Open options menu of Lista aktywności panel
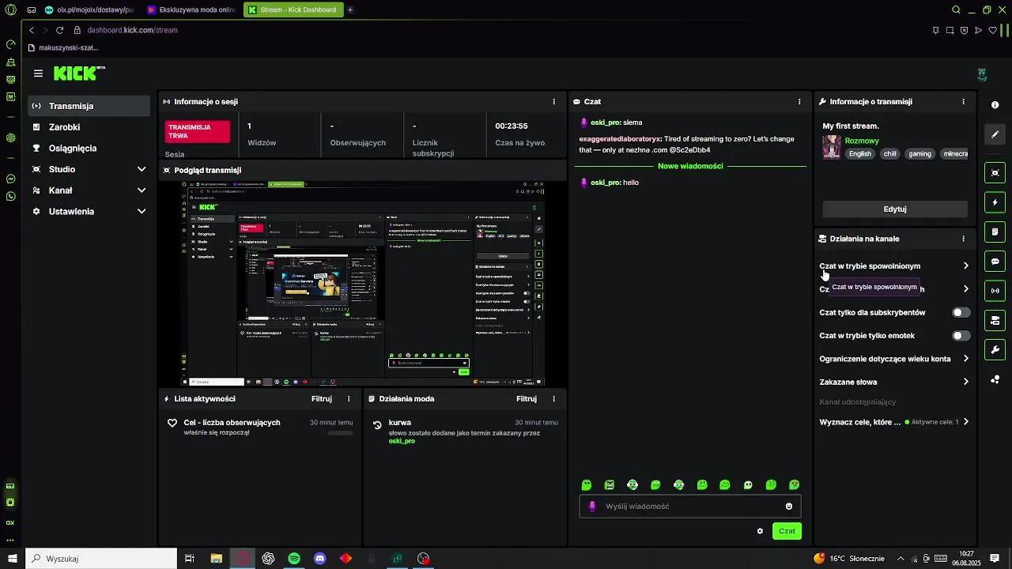This screenshot has height=569, width=1012. click(x=349, y=399)
